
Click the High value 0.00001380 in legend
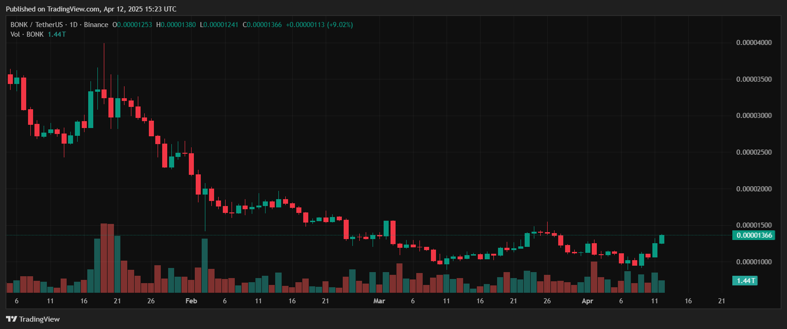tap(178, 25)
